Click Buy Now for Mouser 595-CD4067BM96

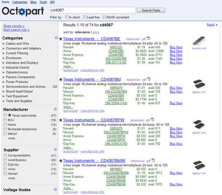[x=176, y=173]
